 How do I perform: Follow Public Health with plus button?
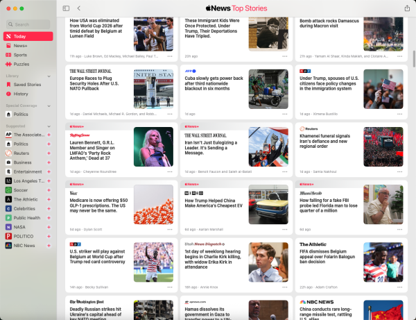point(49,218)
